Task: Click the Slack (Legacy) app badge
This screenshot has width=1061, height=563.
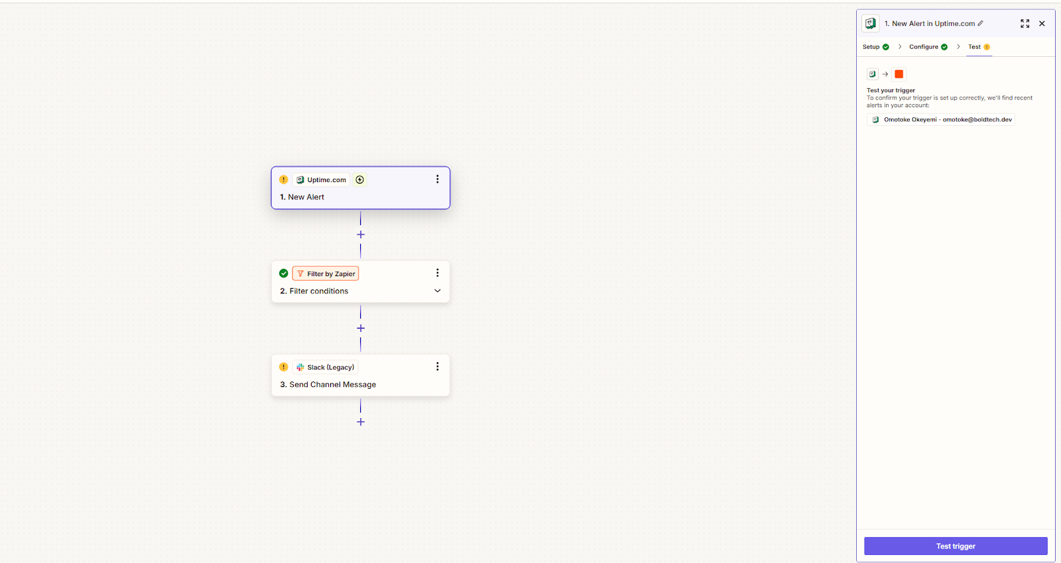Action: (x=325, y=367)
